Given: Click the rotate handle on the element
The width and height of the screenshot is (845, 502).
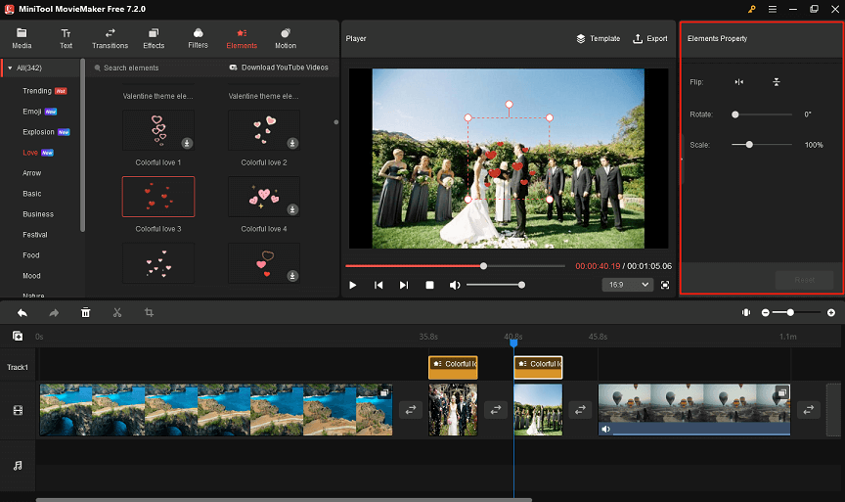Looking at the screenshot, I should click(509, 104).
